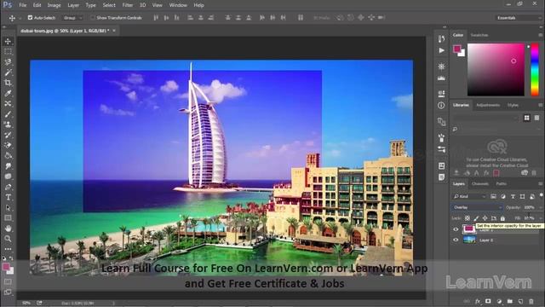Open the Kind layer filter dropdown
This screenshot has height=307, width=545.
(469, 197)
